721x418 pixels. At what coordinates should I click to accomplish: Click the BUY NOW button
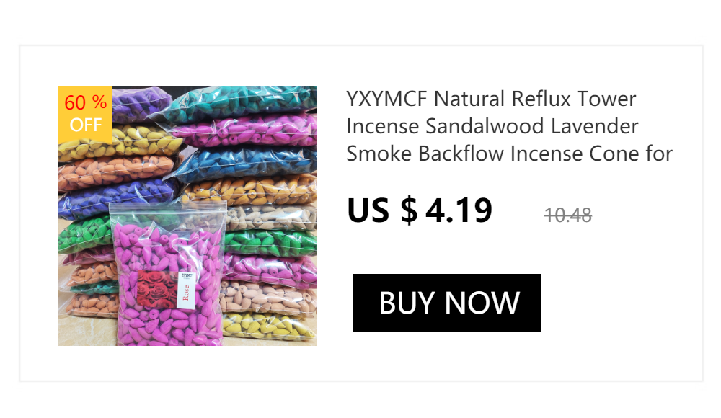[x=446, y=303]
